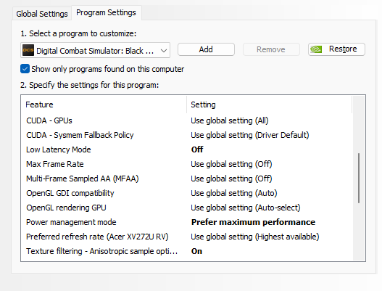This screenshot has height=291, width=382.
Task: Click the Add button
Action: (x=206, y=49)
